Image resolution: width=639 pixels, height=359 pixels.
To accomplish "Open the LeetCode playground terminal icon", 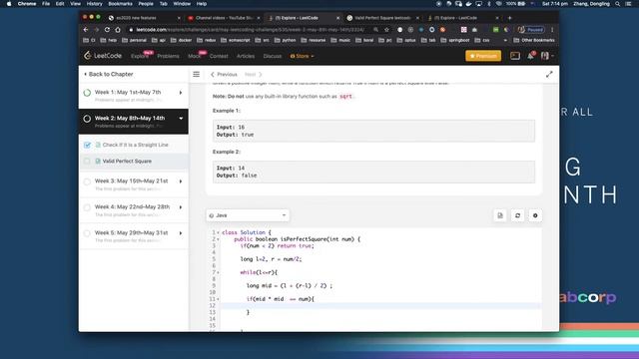I will coord(515,56).
